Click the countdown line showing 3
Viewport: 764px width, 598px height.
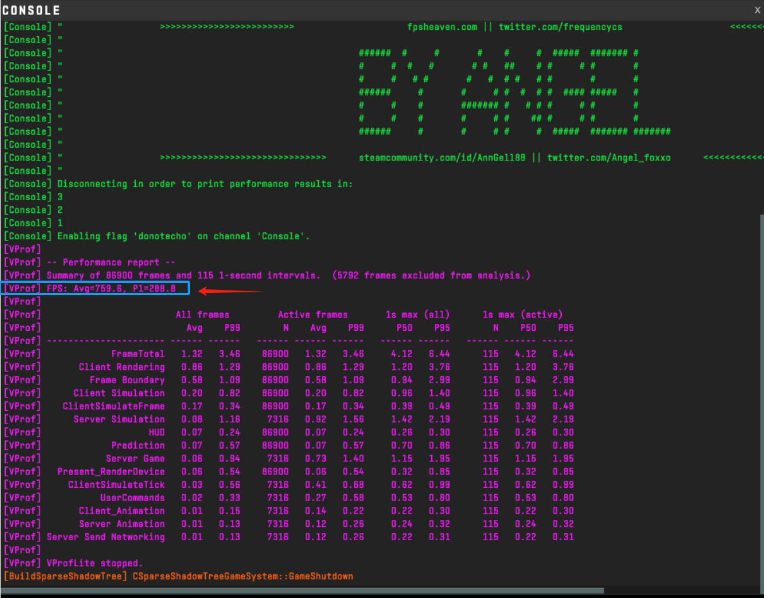tap(60, 197)
